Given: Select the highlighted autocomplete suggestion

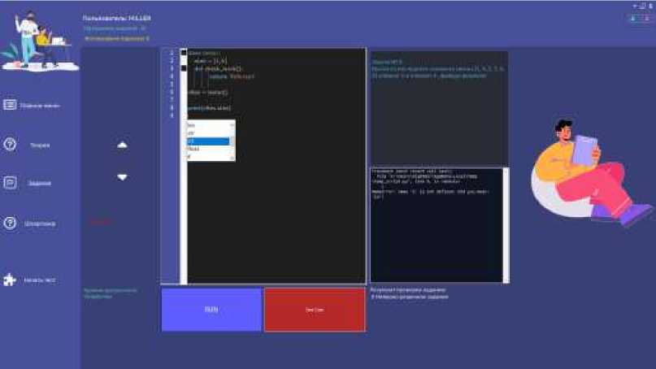Looking at the screenshot, I should pyautogui.click(x=208, y=141).
